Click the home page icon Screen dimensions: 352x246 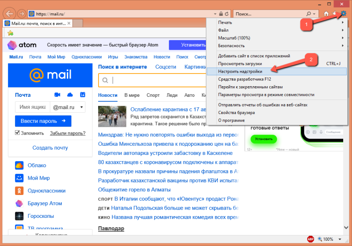click(x=326, y=14)
